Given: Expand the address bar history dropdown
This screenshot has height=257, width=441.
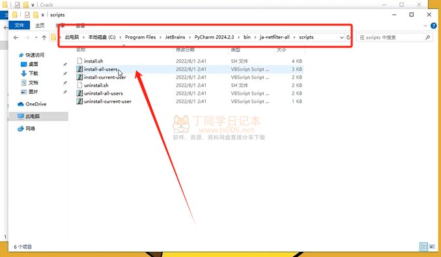Looking at the screenshot, I should pyautogui.click(x=341, y=37).
